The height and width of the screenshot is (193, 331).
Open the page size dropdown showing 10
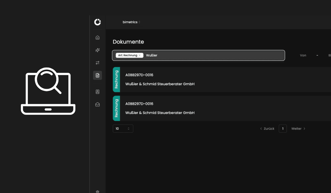pyautogui.click(x=123, y=128)
